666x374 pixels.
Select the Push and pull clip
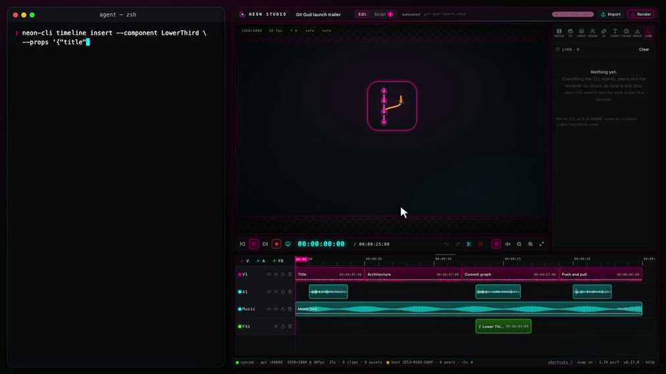point(601,274)
